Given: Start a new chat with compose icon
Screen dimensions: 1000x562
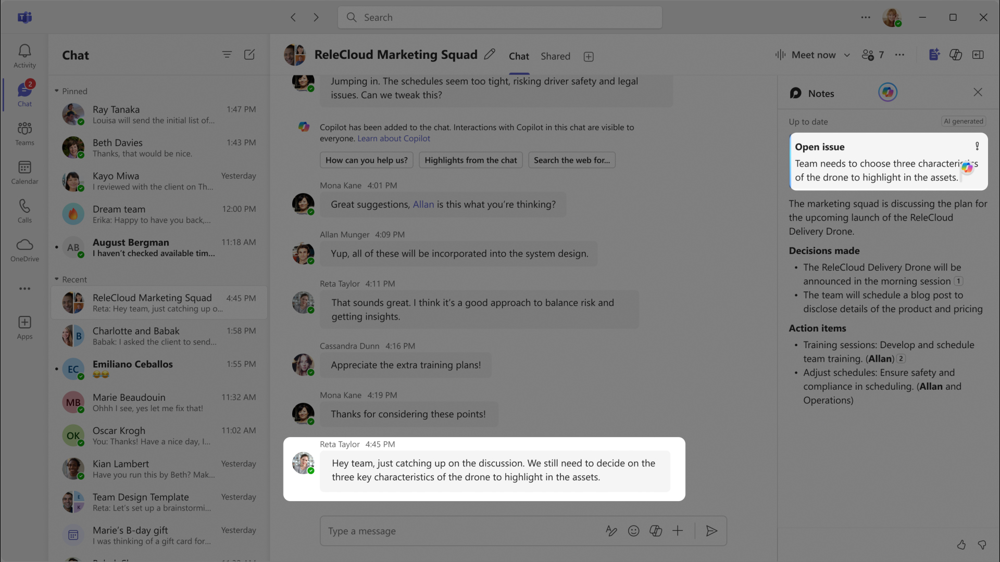Looking at the screenshot, I should pos(249,55).
